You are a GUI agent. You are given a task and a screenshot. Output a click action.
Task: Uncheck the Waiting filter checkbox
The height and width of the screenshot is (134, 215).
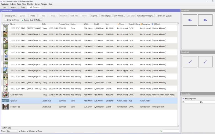click(x=28, y=131)
